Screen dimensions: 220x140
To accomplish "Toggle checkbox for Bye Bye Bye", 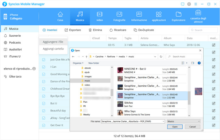I will (44, 96).
